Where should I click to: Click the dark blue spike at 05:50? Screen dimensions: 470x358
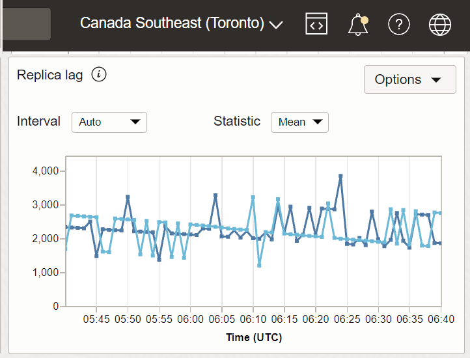pos(128,197)
